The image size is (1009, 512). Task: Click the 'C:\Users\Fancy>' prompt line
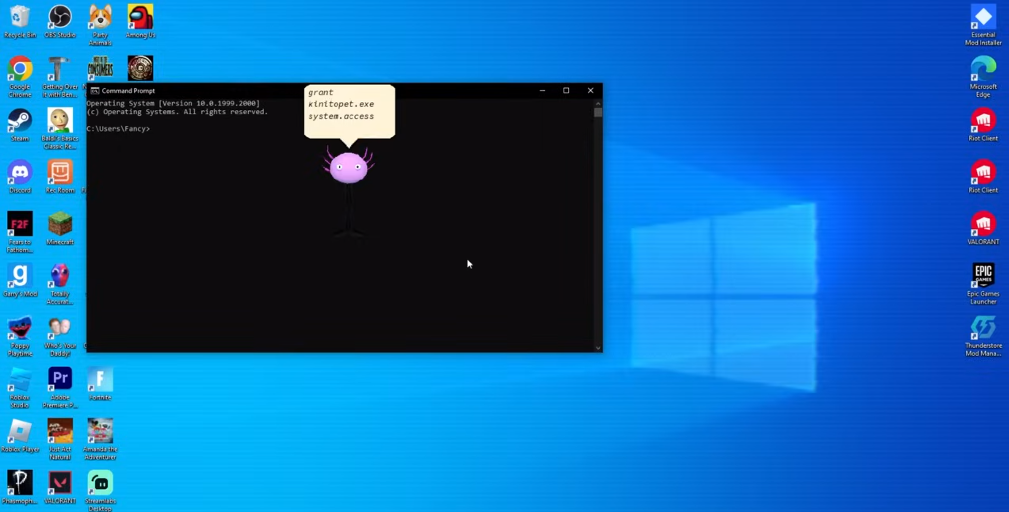(118, 129)
